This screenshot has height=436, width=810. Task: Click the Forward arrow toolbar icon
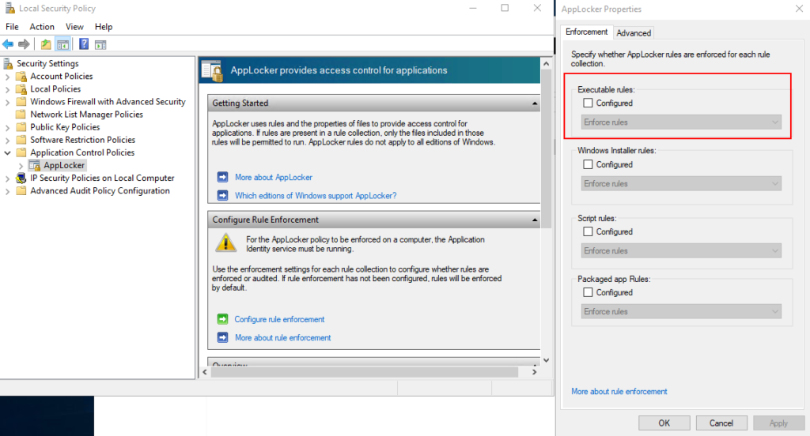click(24, 44)
